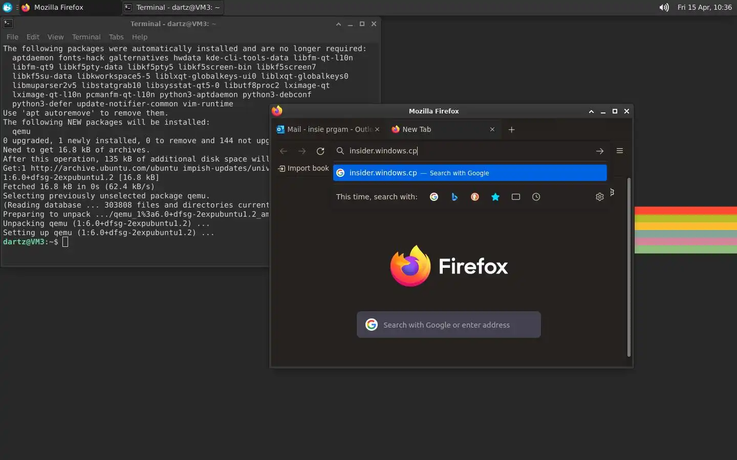Search with Google one-off icon
Viewport: 737px width, 460px height.
pos(434,197)
